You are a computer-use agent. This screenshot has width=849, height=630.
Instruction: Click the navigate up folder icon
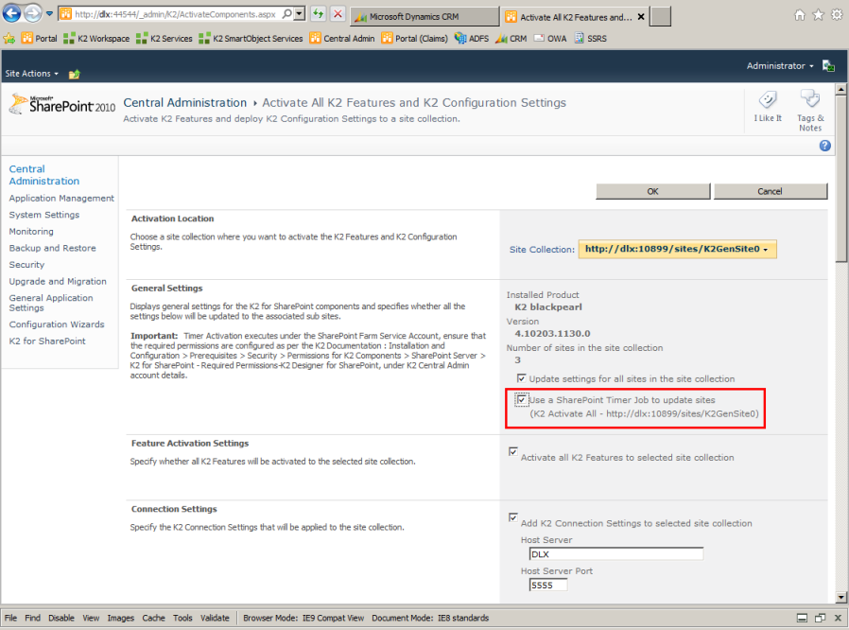(75, 74)
